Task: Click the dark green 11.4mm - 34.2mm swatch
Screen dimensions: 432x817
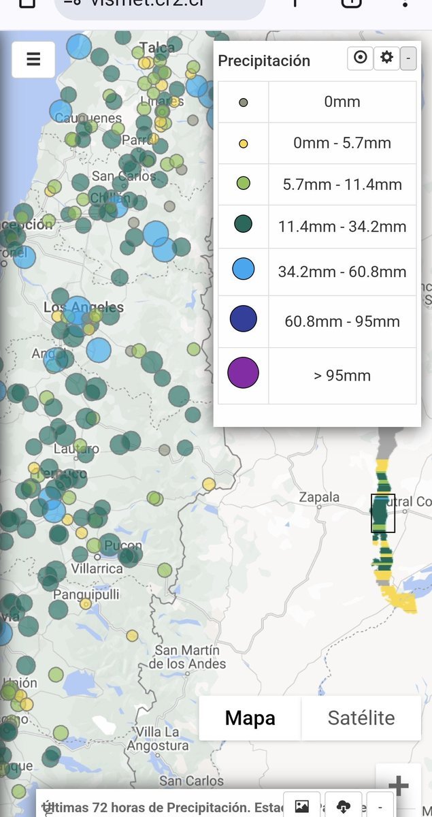Action: (244, 223)
